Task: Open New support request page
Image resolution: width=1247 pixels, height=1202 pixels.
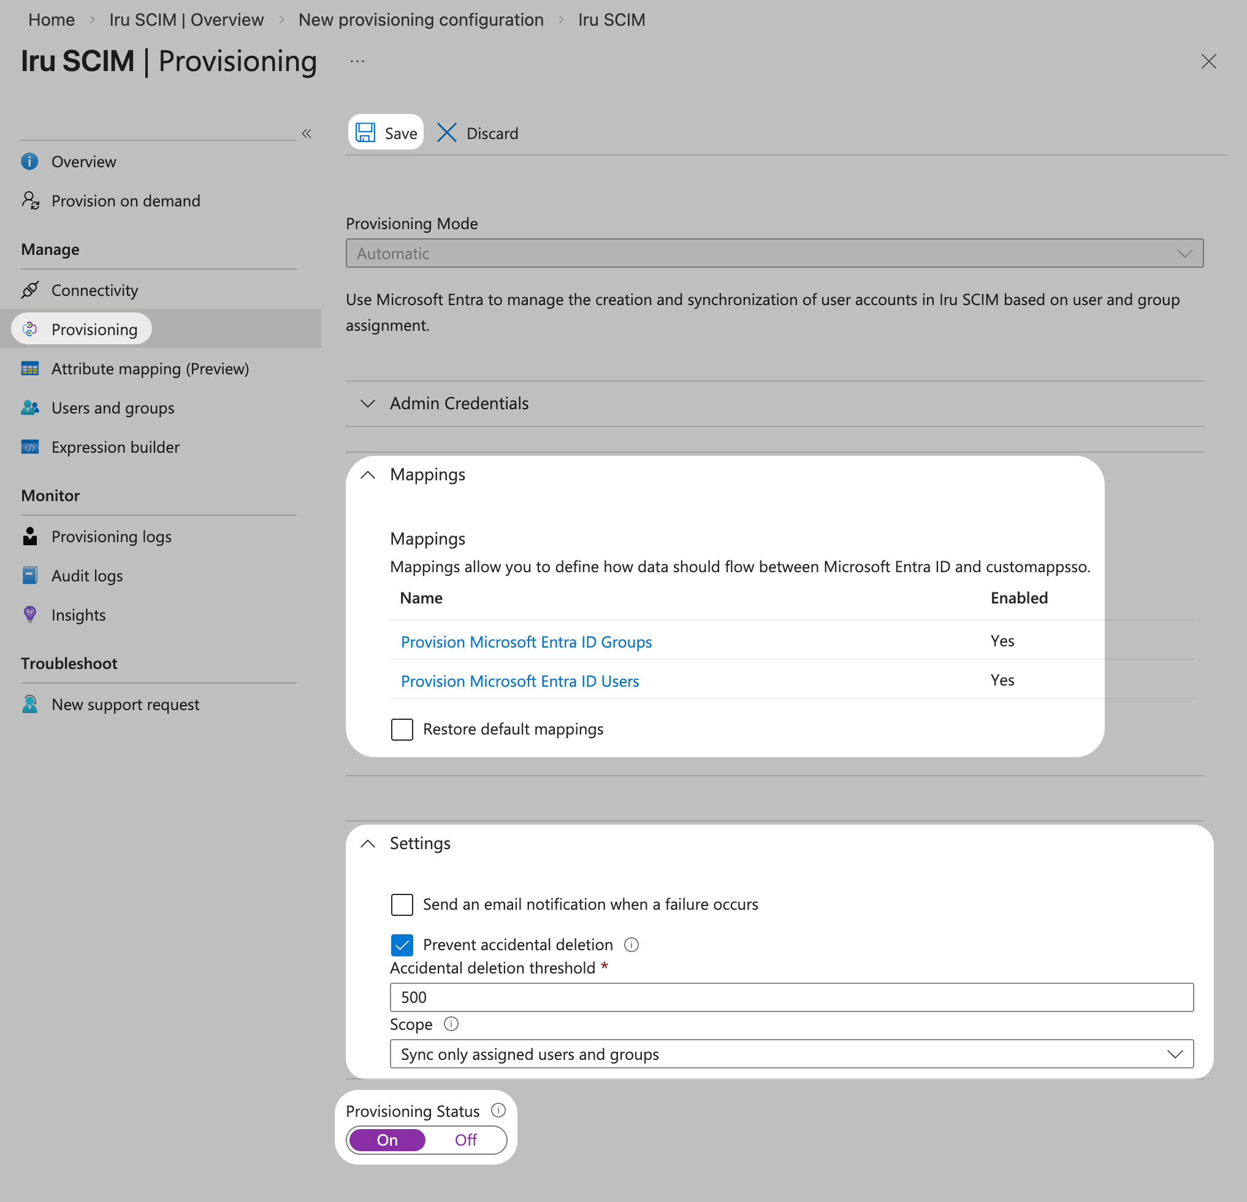Action: (x=125, y=705)
